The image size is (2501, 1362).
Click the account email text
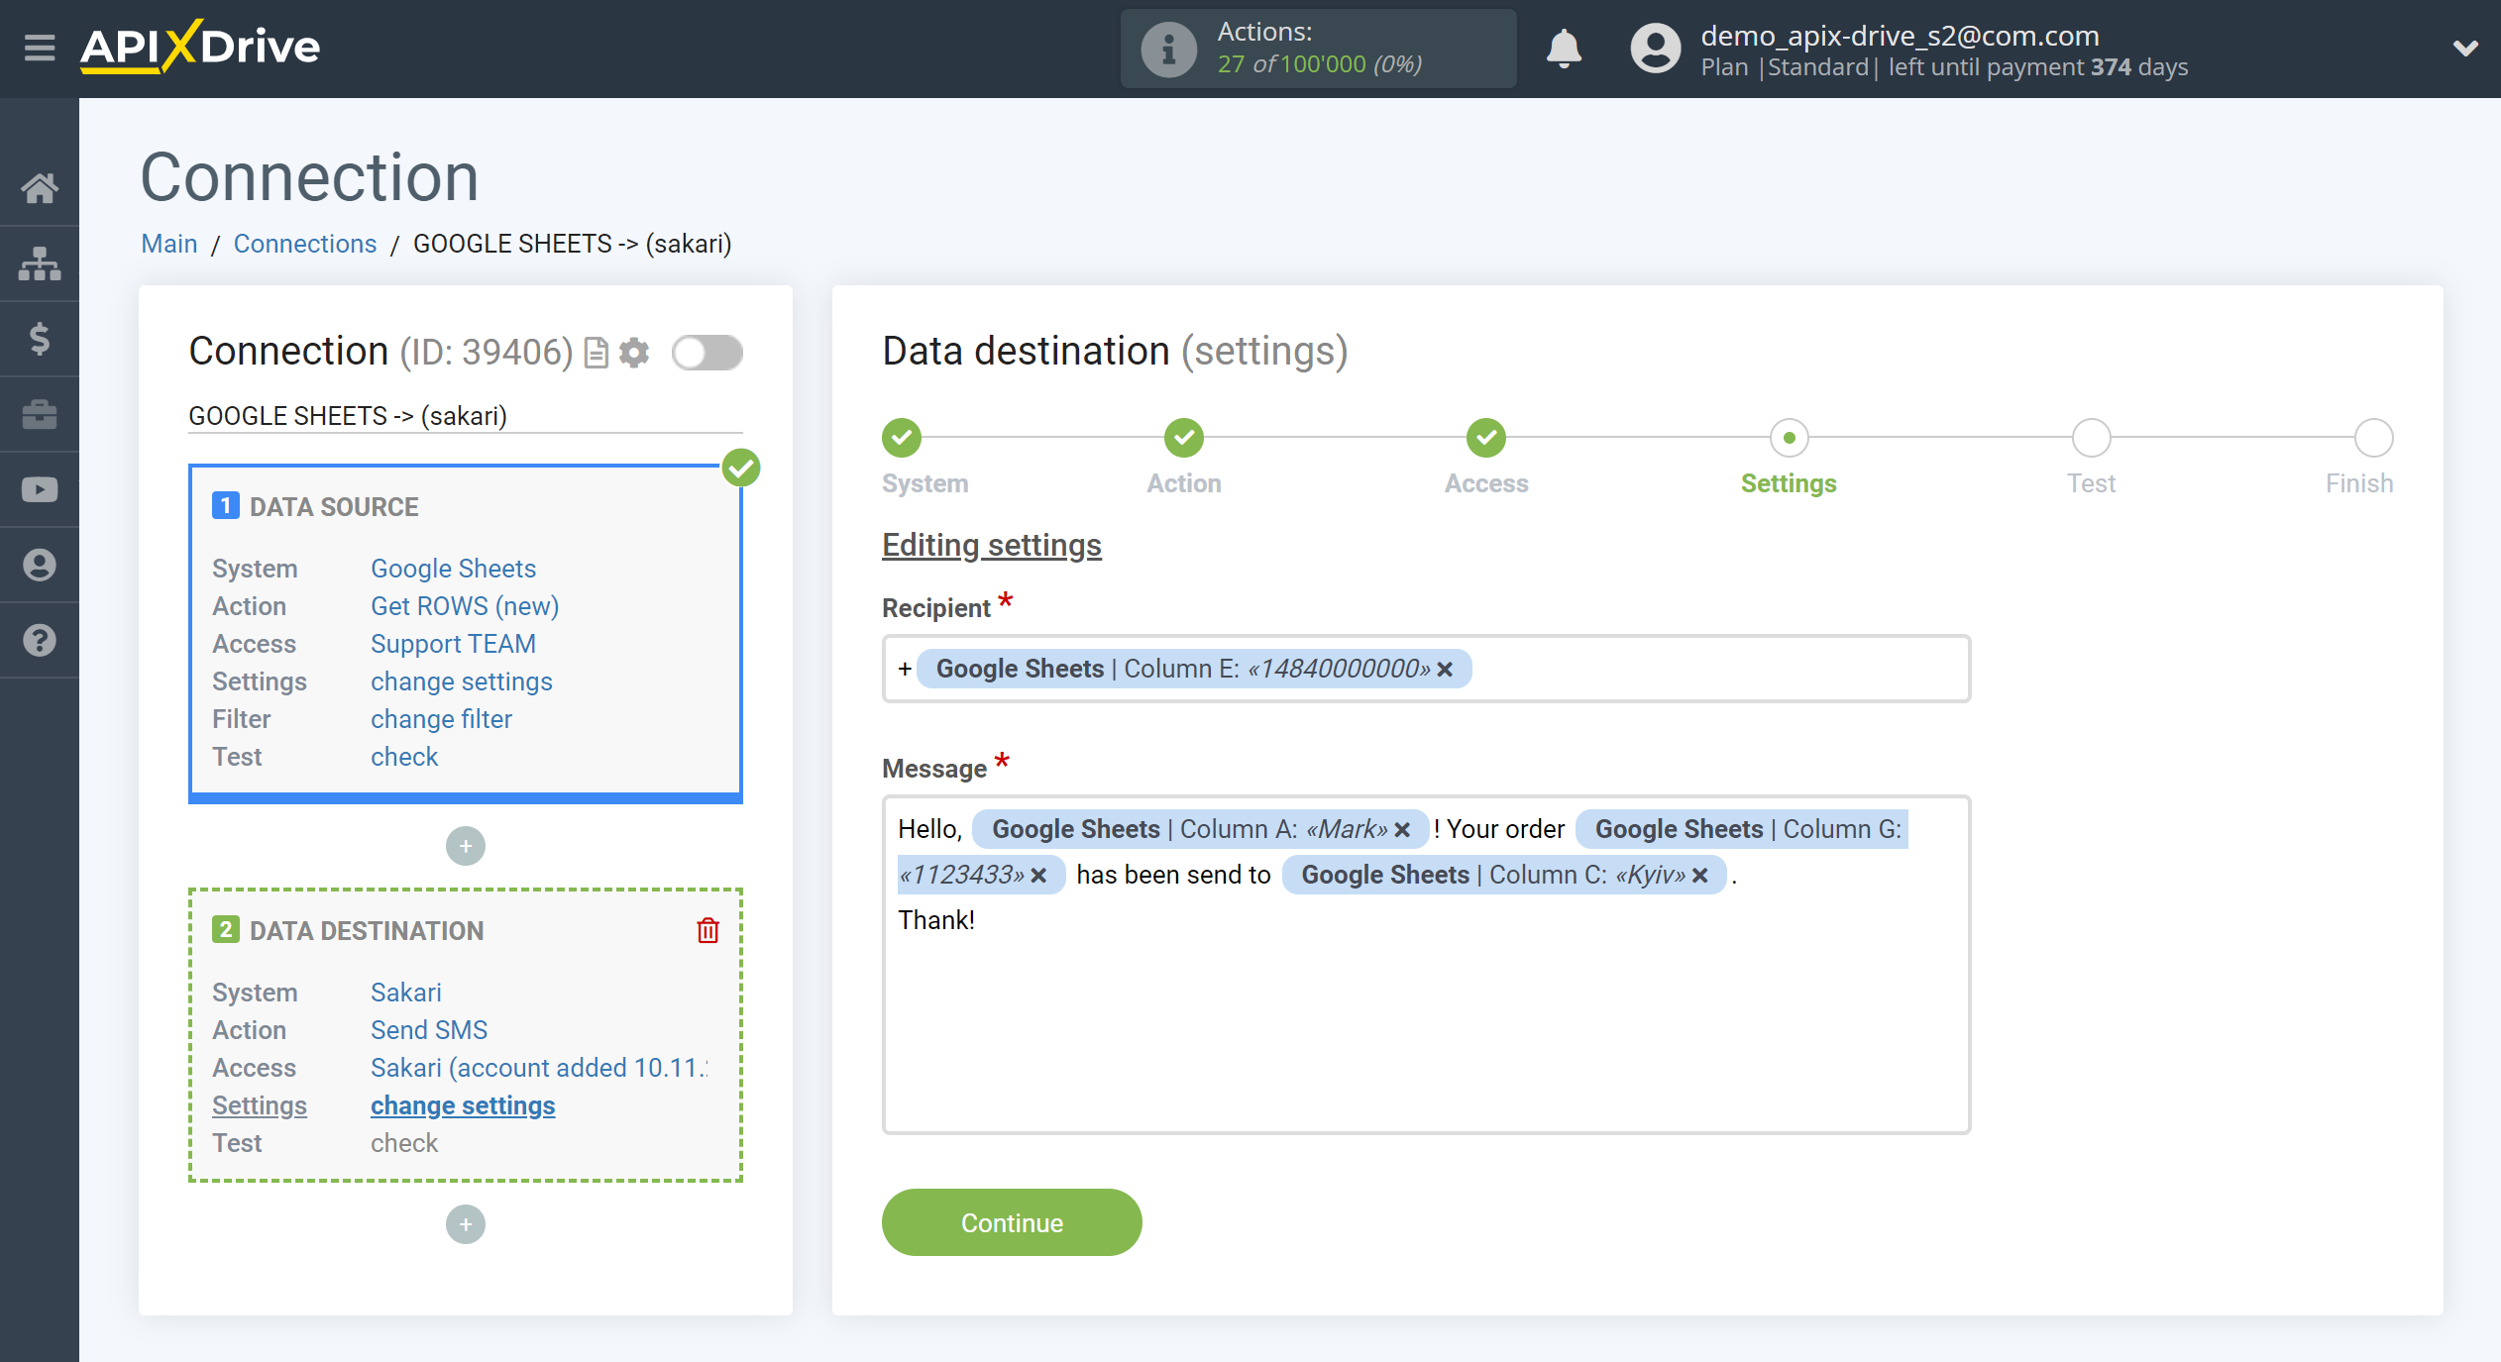(x=1900, y=36)
